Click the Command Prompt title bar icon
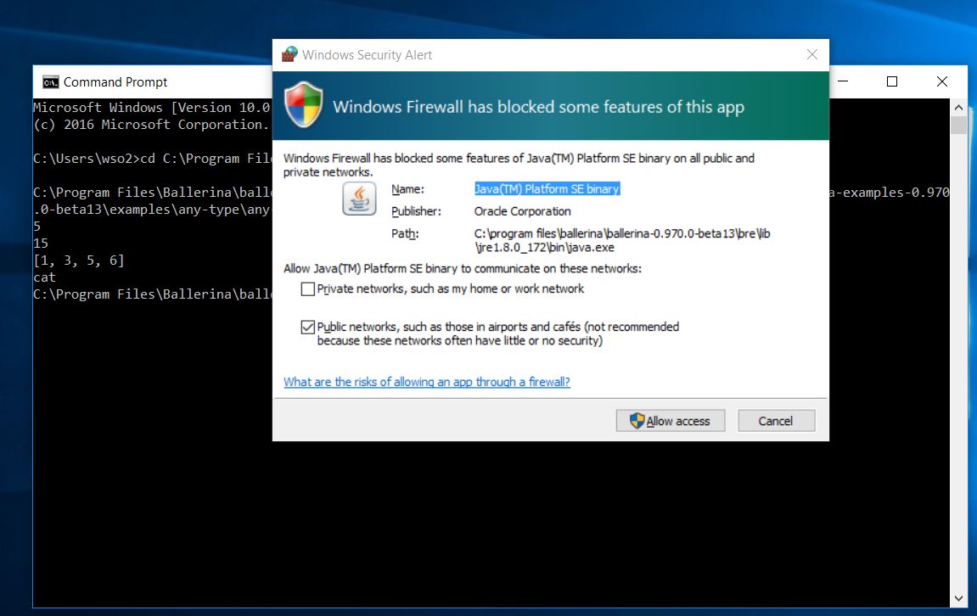Viewport: 977px width, 616px height. 50,82
